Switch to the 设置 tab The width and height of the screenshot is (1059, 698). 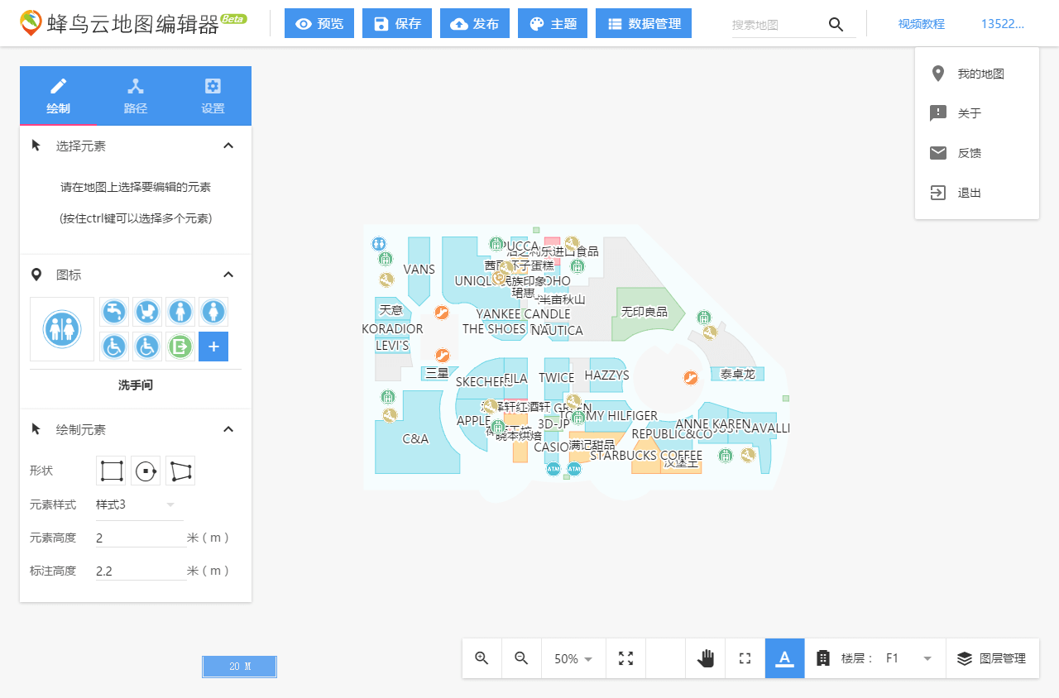tap(213, 96)
